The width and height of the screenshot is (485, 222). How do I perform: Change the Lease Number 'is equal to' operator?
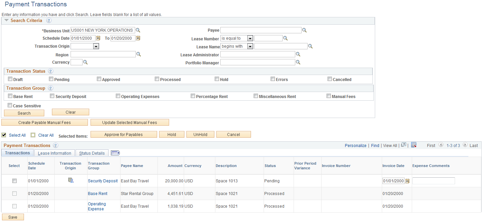point(250,38)
